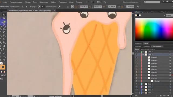This screenshot has width=173, height=97.
Task: Click the swap fill and stroke arrow
Action: click(5, 63)
